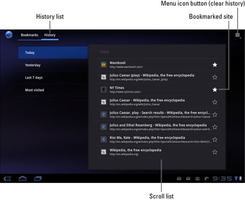Visit the NY Times history entry
Screen dimensions: 245x200
(117, 88)
